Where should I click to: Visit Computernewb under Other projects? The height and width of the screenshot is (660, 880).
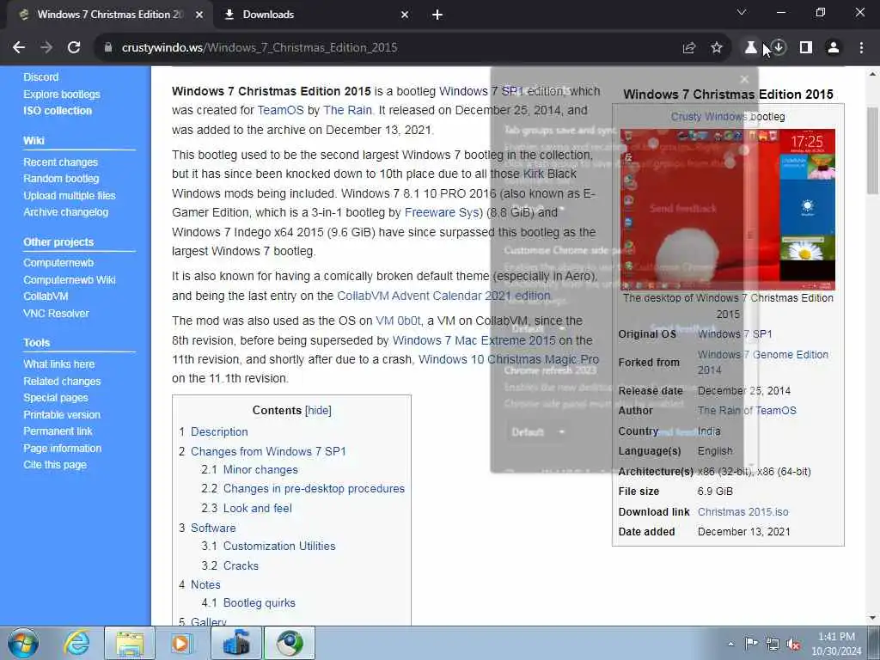[58, 263]
